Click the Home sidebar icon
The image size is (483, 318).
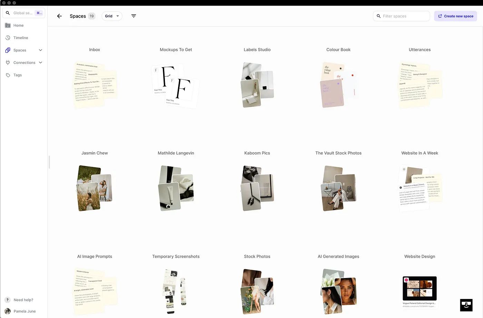click(8, 25)
